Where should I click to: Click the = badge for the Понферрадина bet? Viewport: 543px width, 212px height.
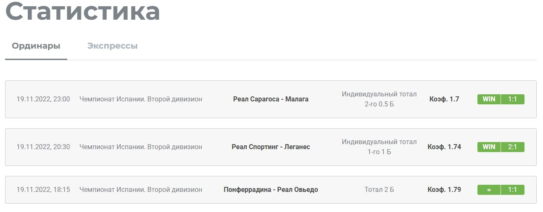pos(489,190)
